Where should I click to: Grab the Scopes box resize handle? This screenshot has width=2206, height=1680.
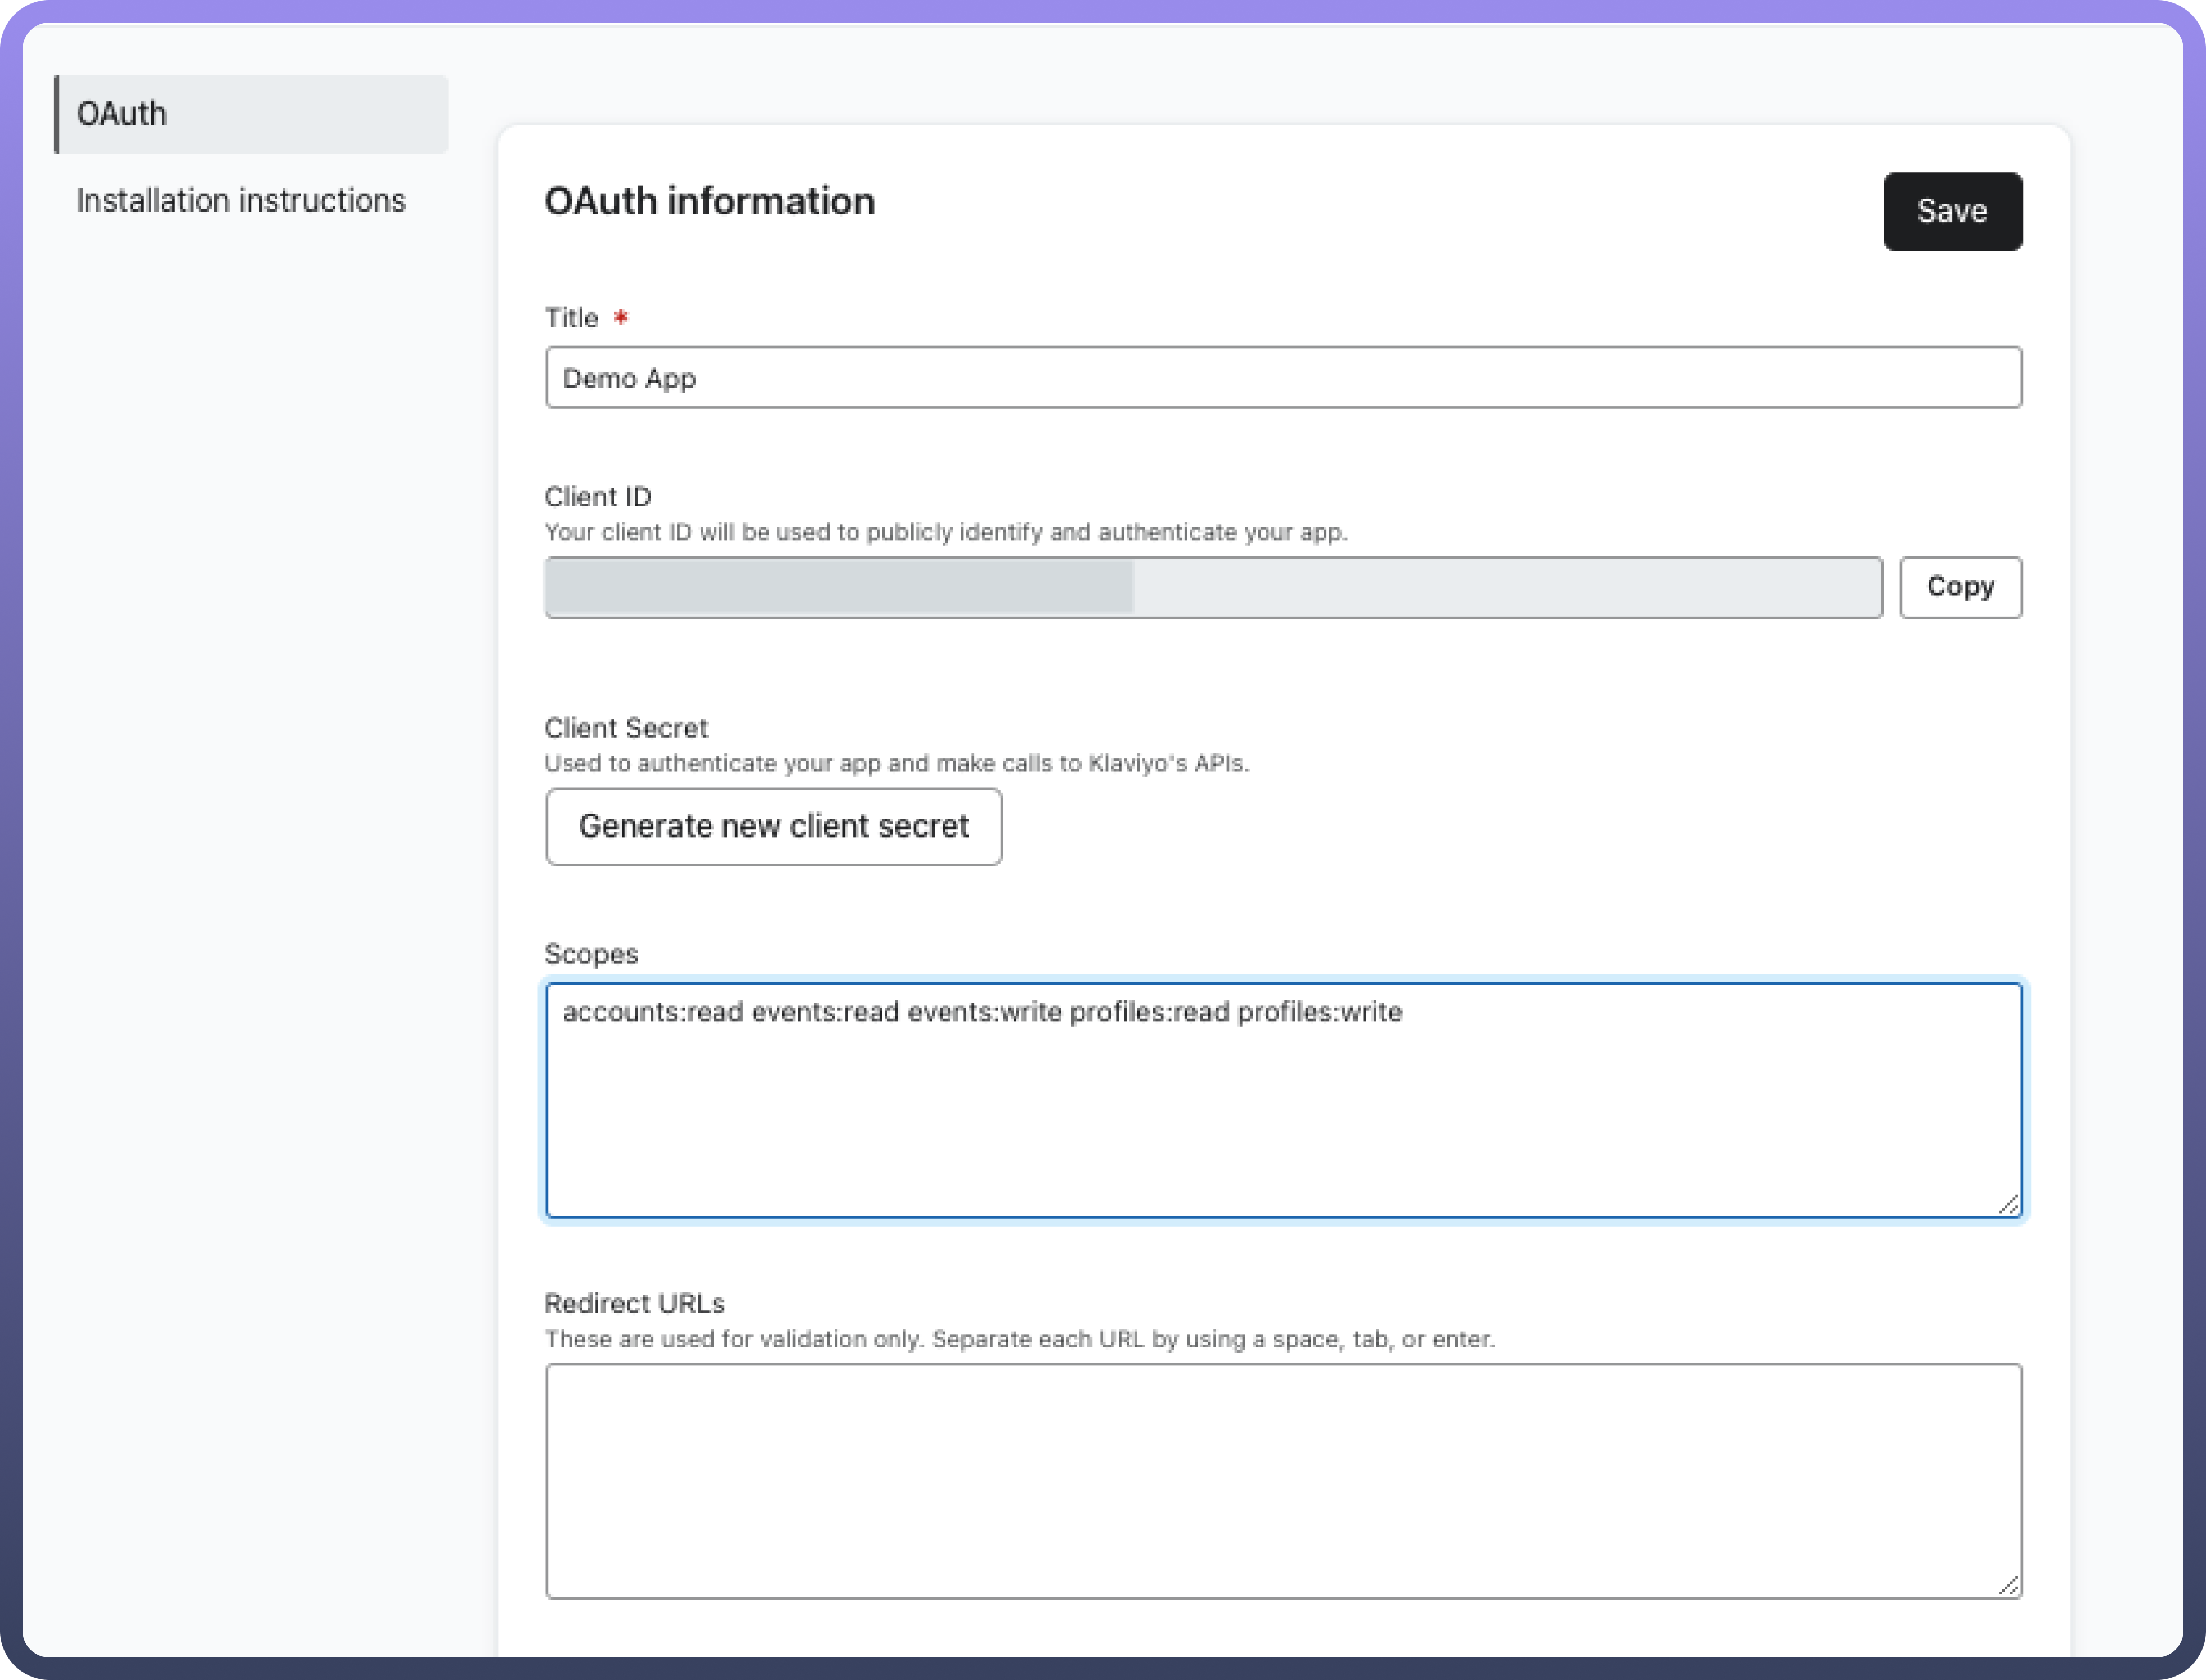(x=2008, y=1205)
